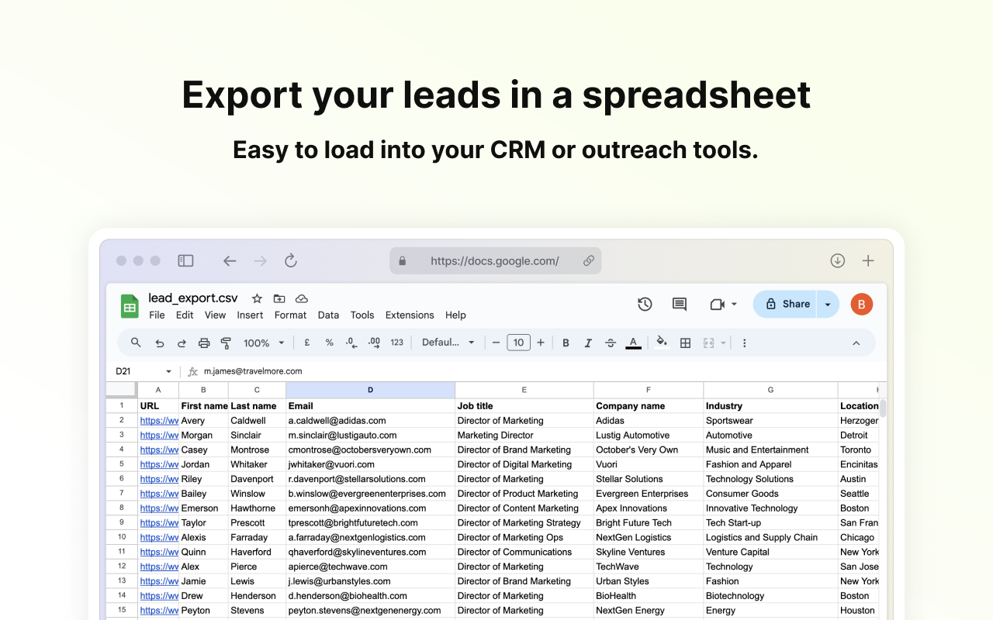Open the comments icon
993x620 pixels.
[x=680, y=305]
